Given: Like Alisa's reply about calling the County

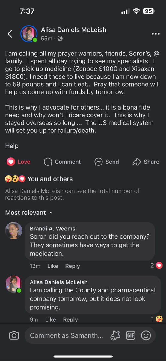Looking at the screenshot, I should click(x=51, y=319).
